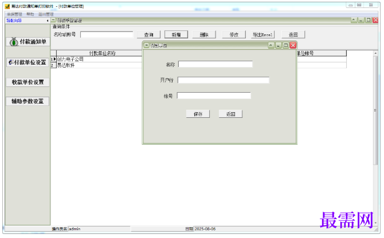Select the 易达软件 table row

pos(198,65)
